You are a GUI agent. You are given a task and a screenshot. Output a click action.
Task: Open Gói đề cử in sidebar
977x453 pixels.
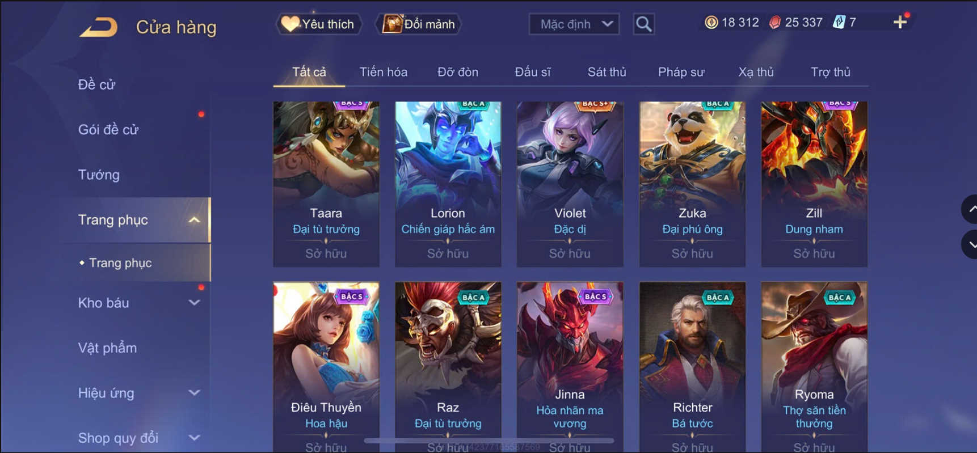[x=108, y=129]
